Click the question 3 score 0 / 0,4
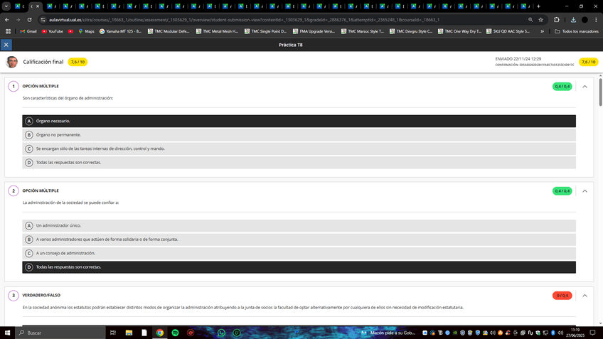This screenshot has height=339, width=603. [x=562, y=296]
